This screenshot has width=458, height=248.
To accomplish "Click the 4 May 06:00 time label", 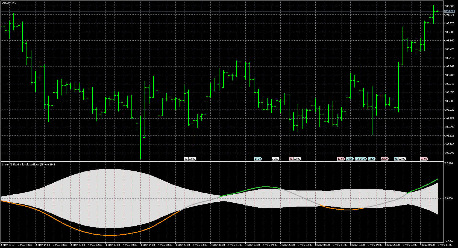I will tap(113, 245).
